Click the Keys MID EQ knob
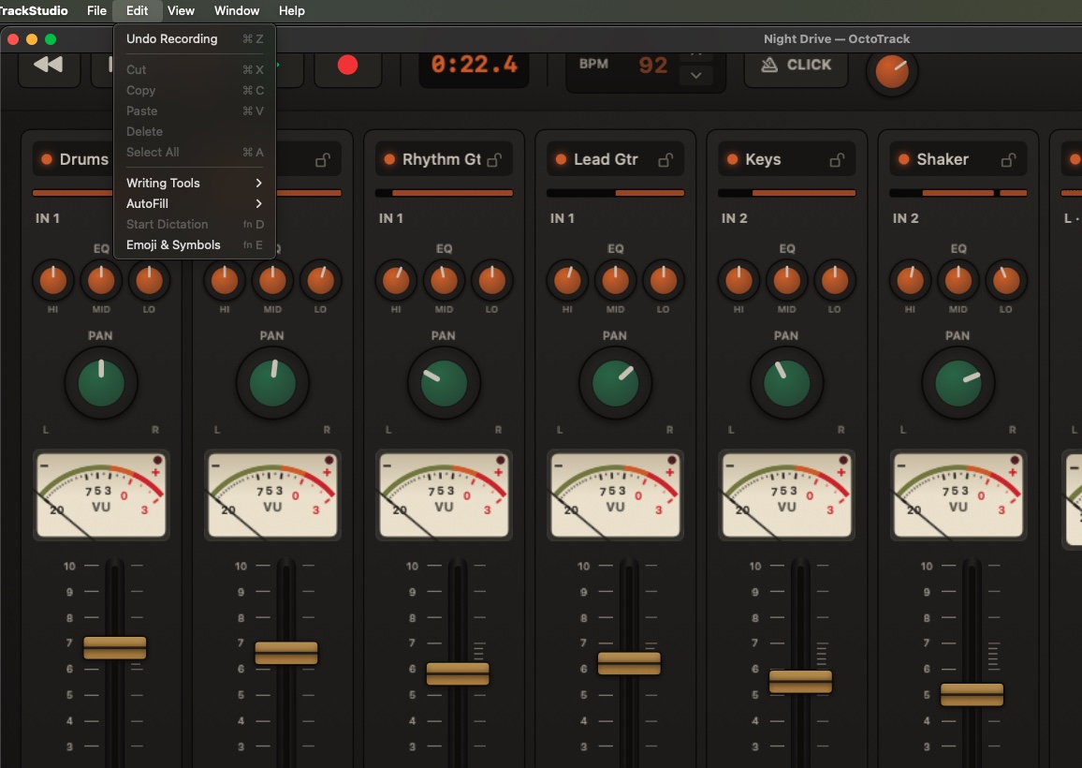This screenshot has height=768, width=1082. pos(786,280)
